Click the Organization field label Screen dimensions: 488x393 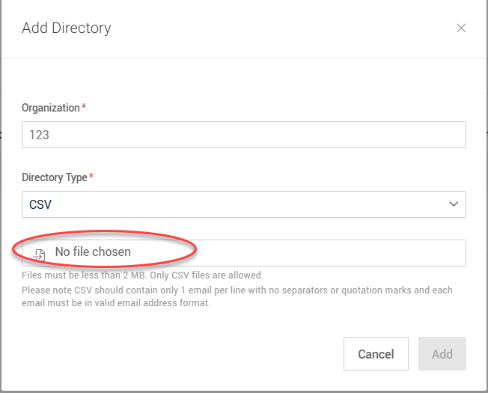point(50,108)
